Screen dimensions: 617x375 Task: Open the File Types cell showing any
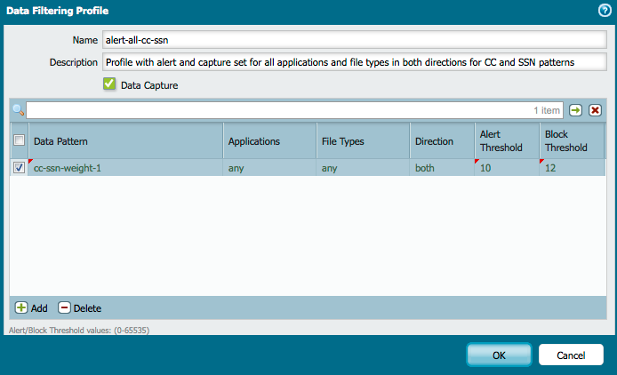360,168
